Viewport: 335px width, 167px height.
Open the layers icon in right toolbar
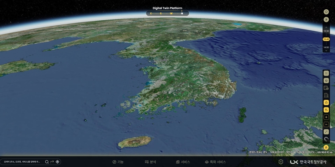pyautogui.click(x=326, y=81)
